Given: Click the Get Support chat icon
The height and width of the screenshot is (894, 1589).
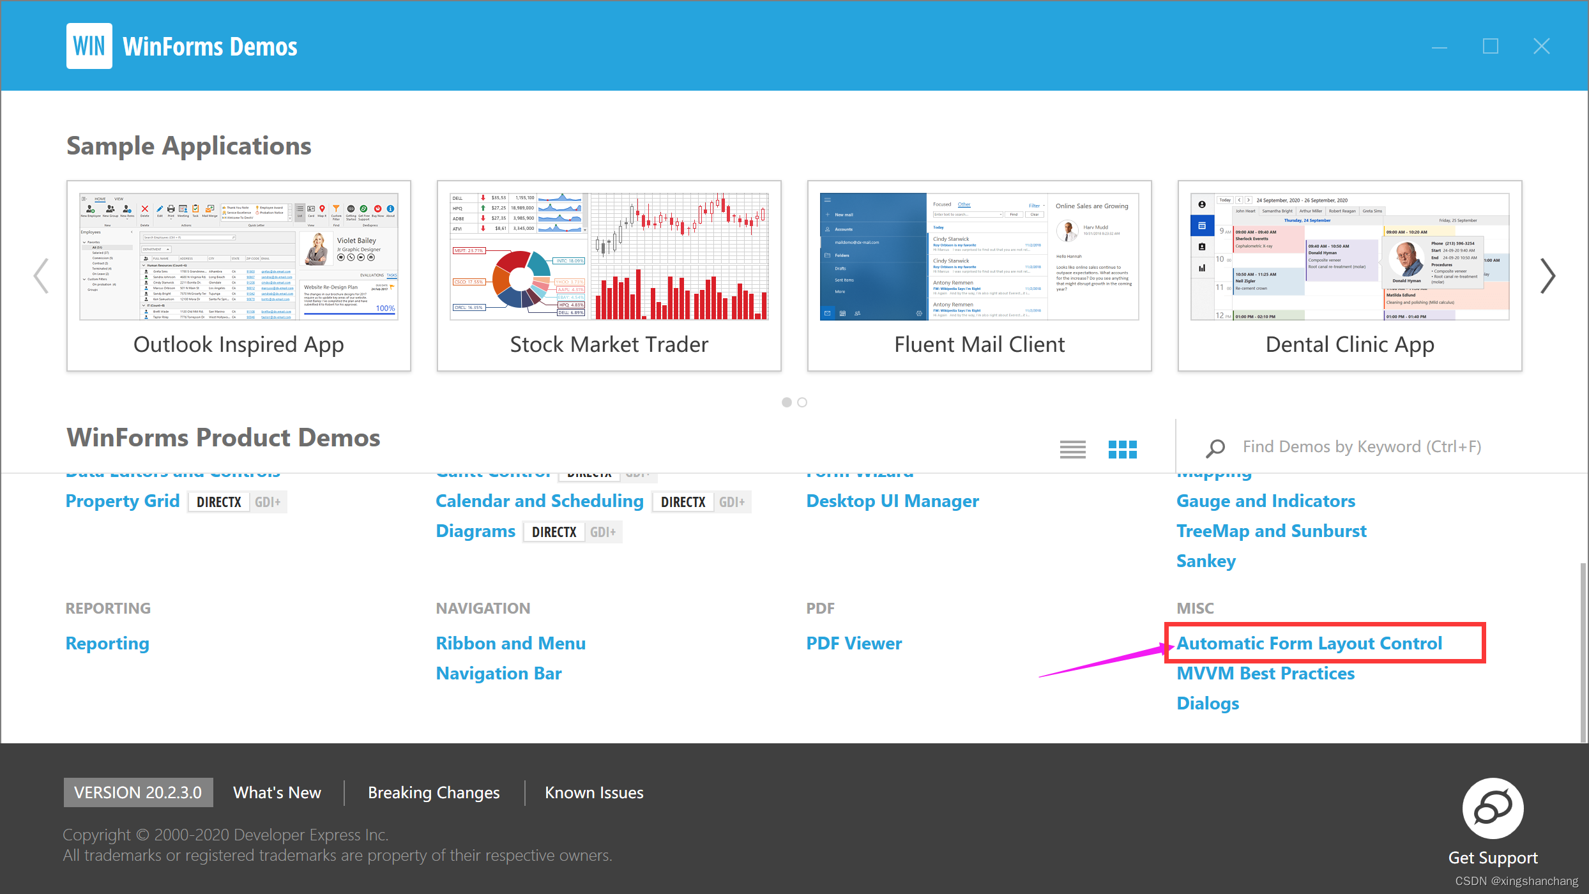Looking at the screenshot, I should point(1493,808).
